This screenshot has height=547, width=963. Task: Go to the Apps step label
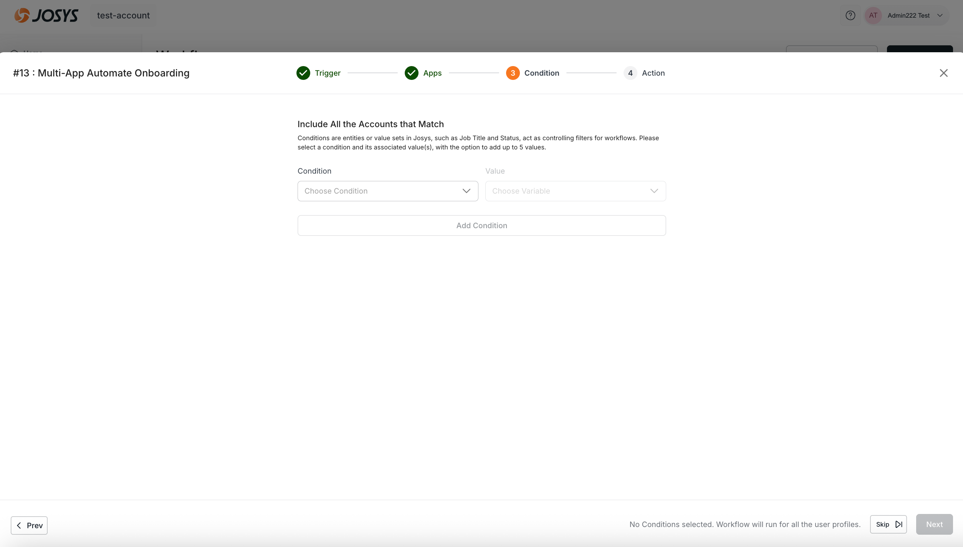[x=432, y=73]
